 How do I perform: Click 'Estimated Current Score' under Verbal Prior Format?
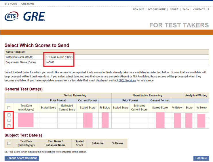[x=67, y=108]
